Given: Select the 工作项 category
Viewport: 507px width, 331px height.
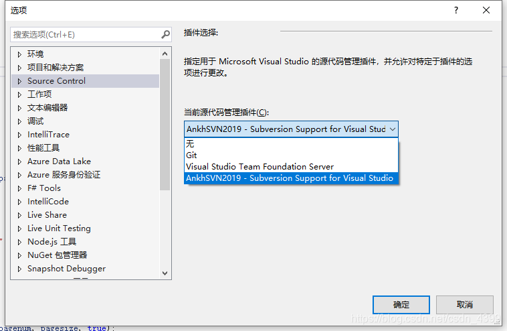Looking at the screenshot, I should pyautogui.click(x=39, y=94).
